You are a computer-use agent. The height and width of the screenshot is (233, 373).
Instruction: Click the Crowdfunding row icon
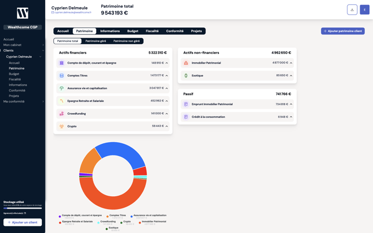click(62, 114)
